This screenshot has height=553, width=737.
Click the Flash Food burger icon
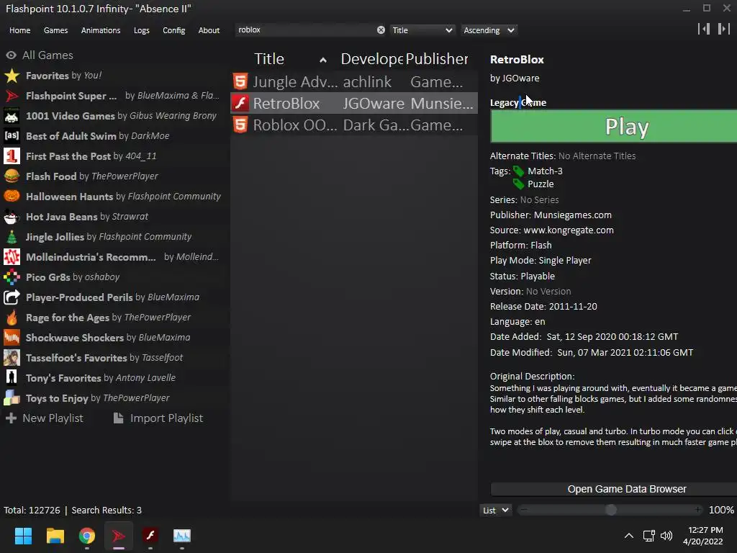pyautogui.click(x=12, y=176)
